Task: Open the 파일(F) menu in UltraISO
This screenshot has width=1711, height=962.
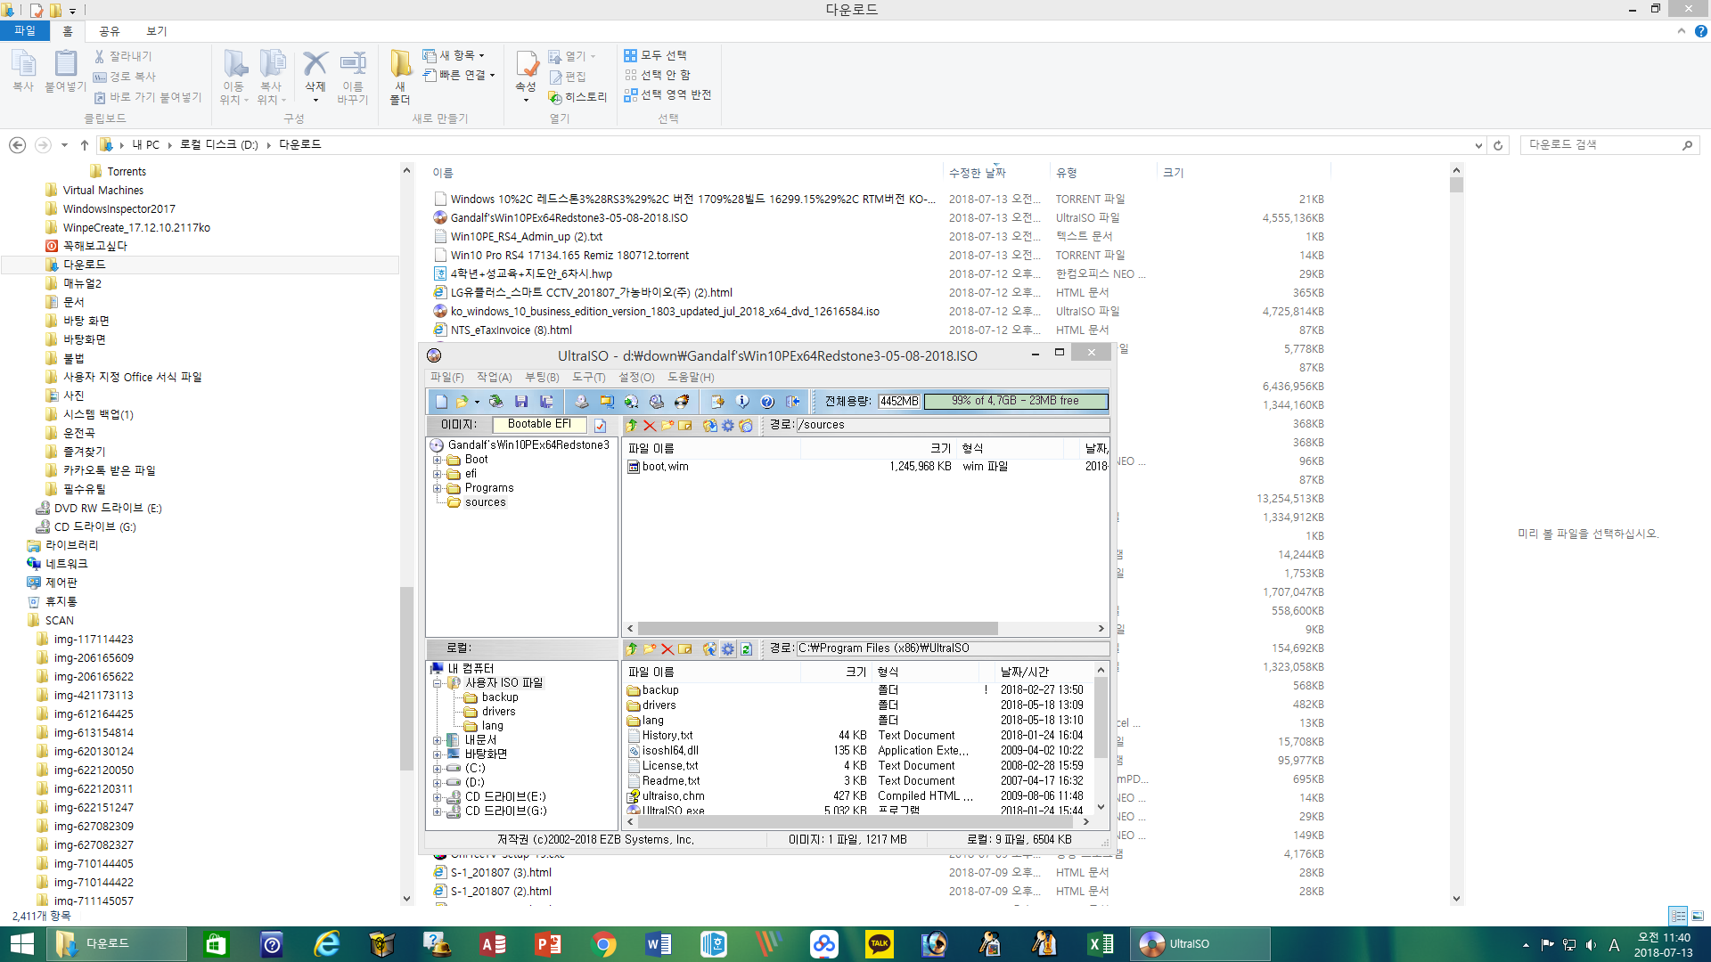Action: coord(447,378)
